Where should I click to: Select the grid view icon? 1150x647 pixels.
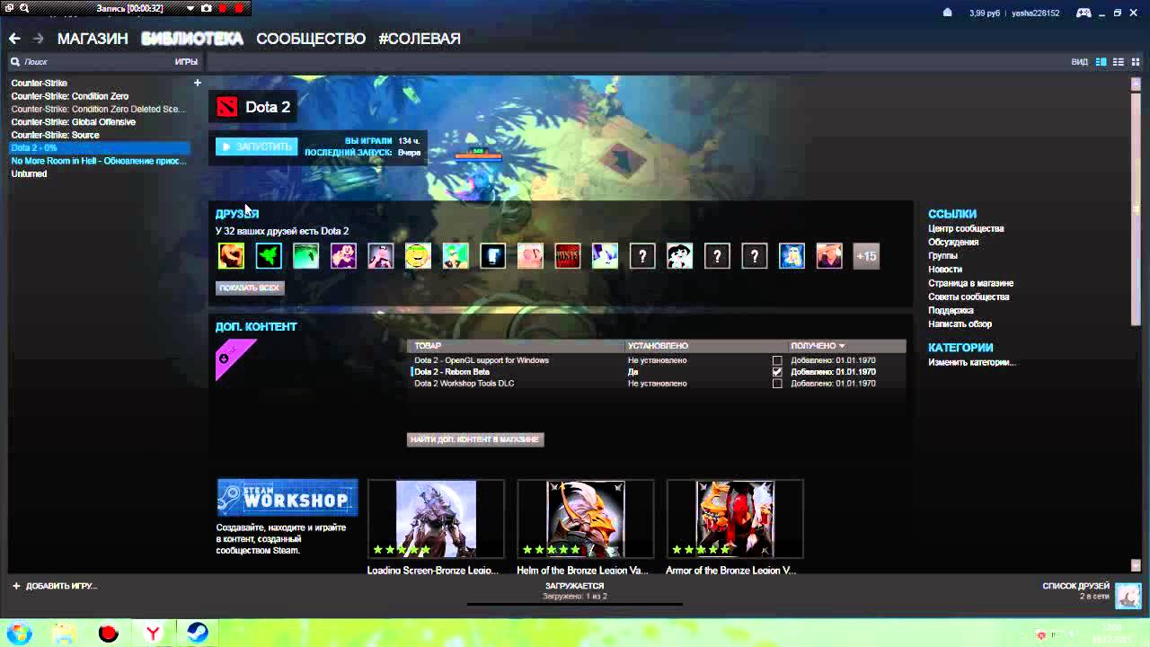(x=1136, y=62)
